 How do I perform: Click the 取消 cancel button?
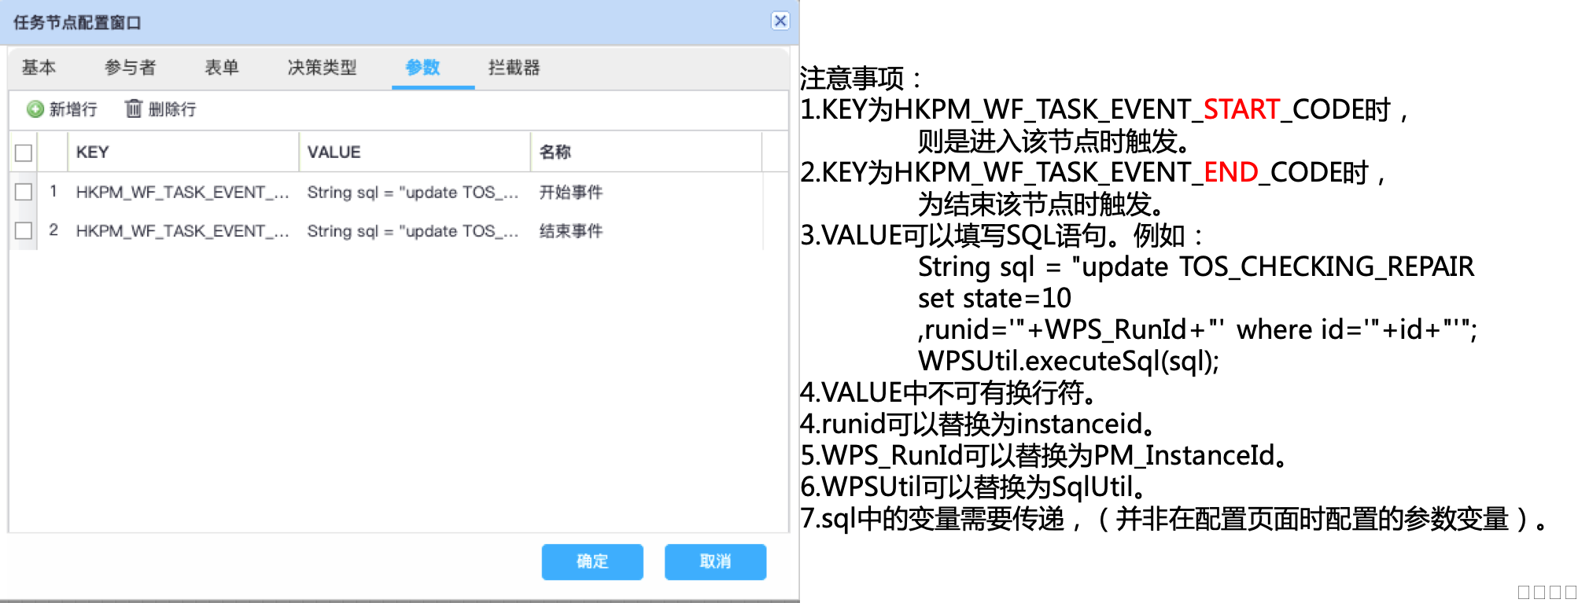[x=715, y=561]
